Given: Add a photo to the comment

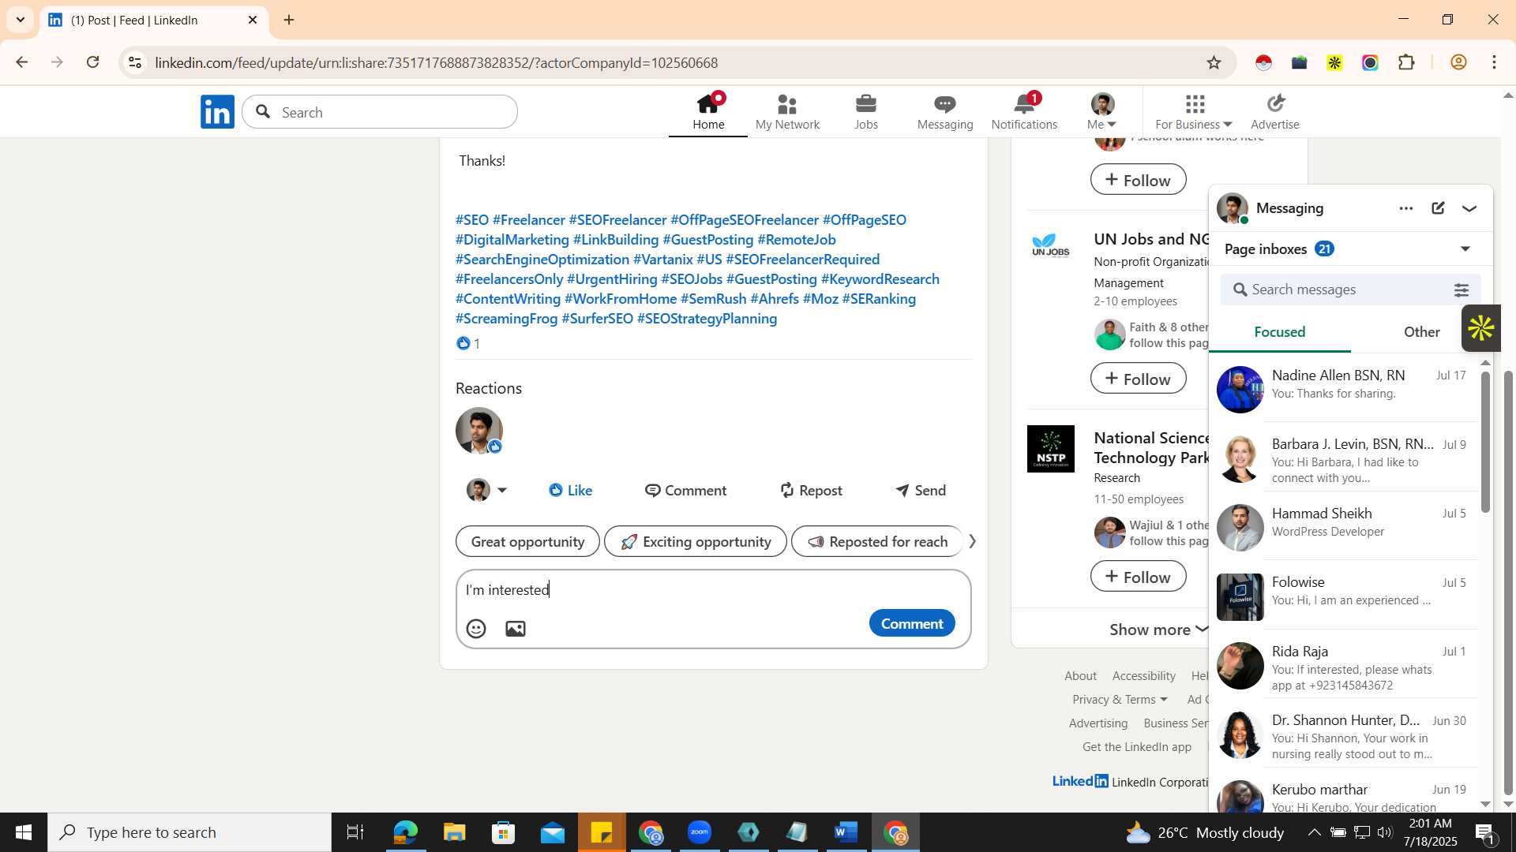Looking at the screenshot, I should (x=516, y=629).
